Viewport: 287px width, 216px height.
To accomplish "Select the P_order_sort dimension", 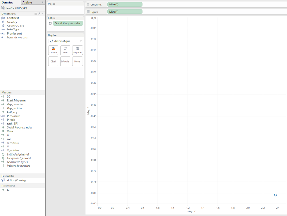I will [x=14, y=33].
